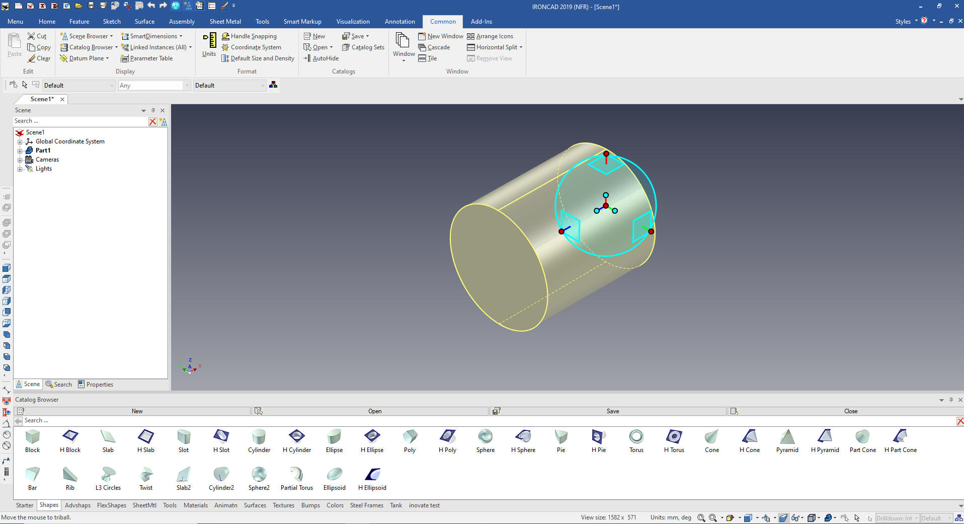964x524 pixels.
Task: Click the Save catalog button
Action: point(612,411)
